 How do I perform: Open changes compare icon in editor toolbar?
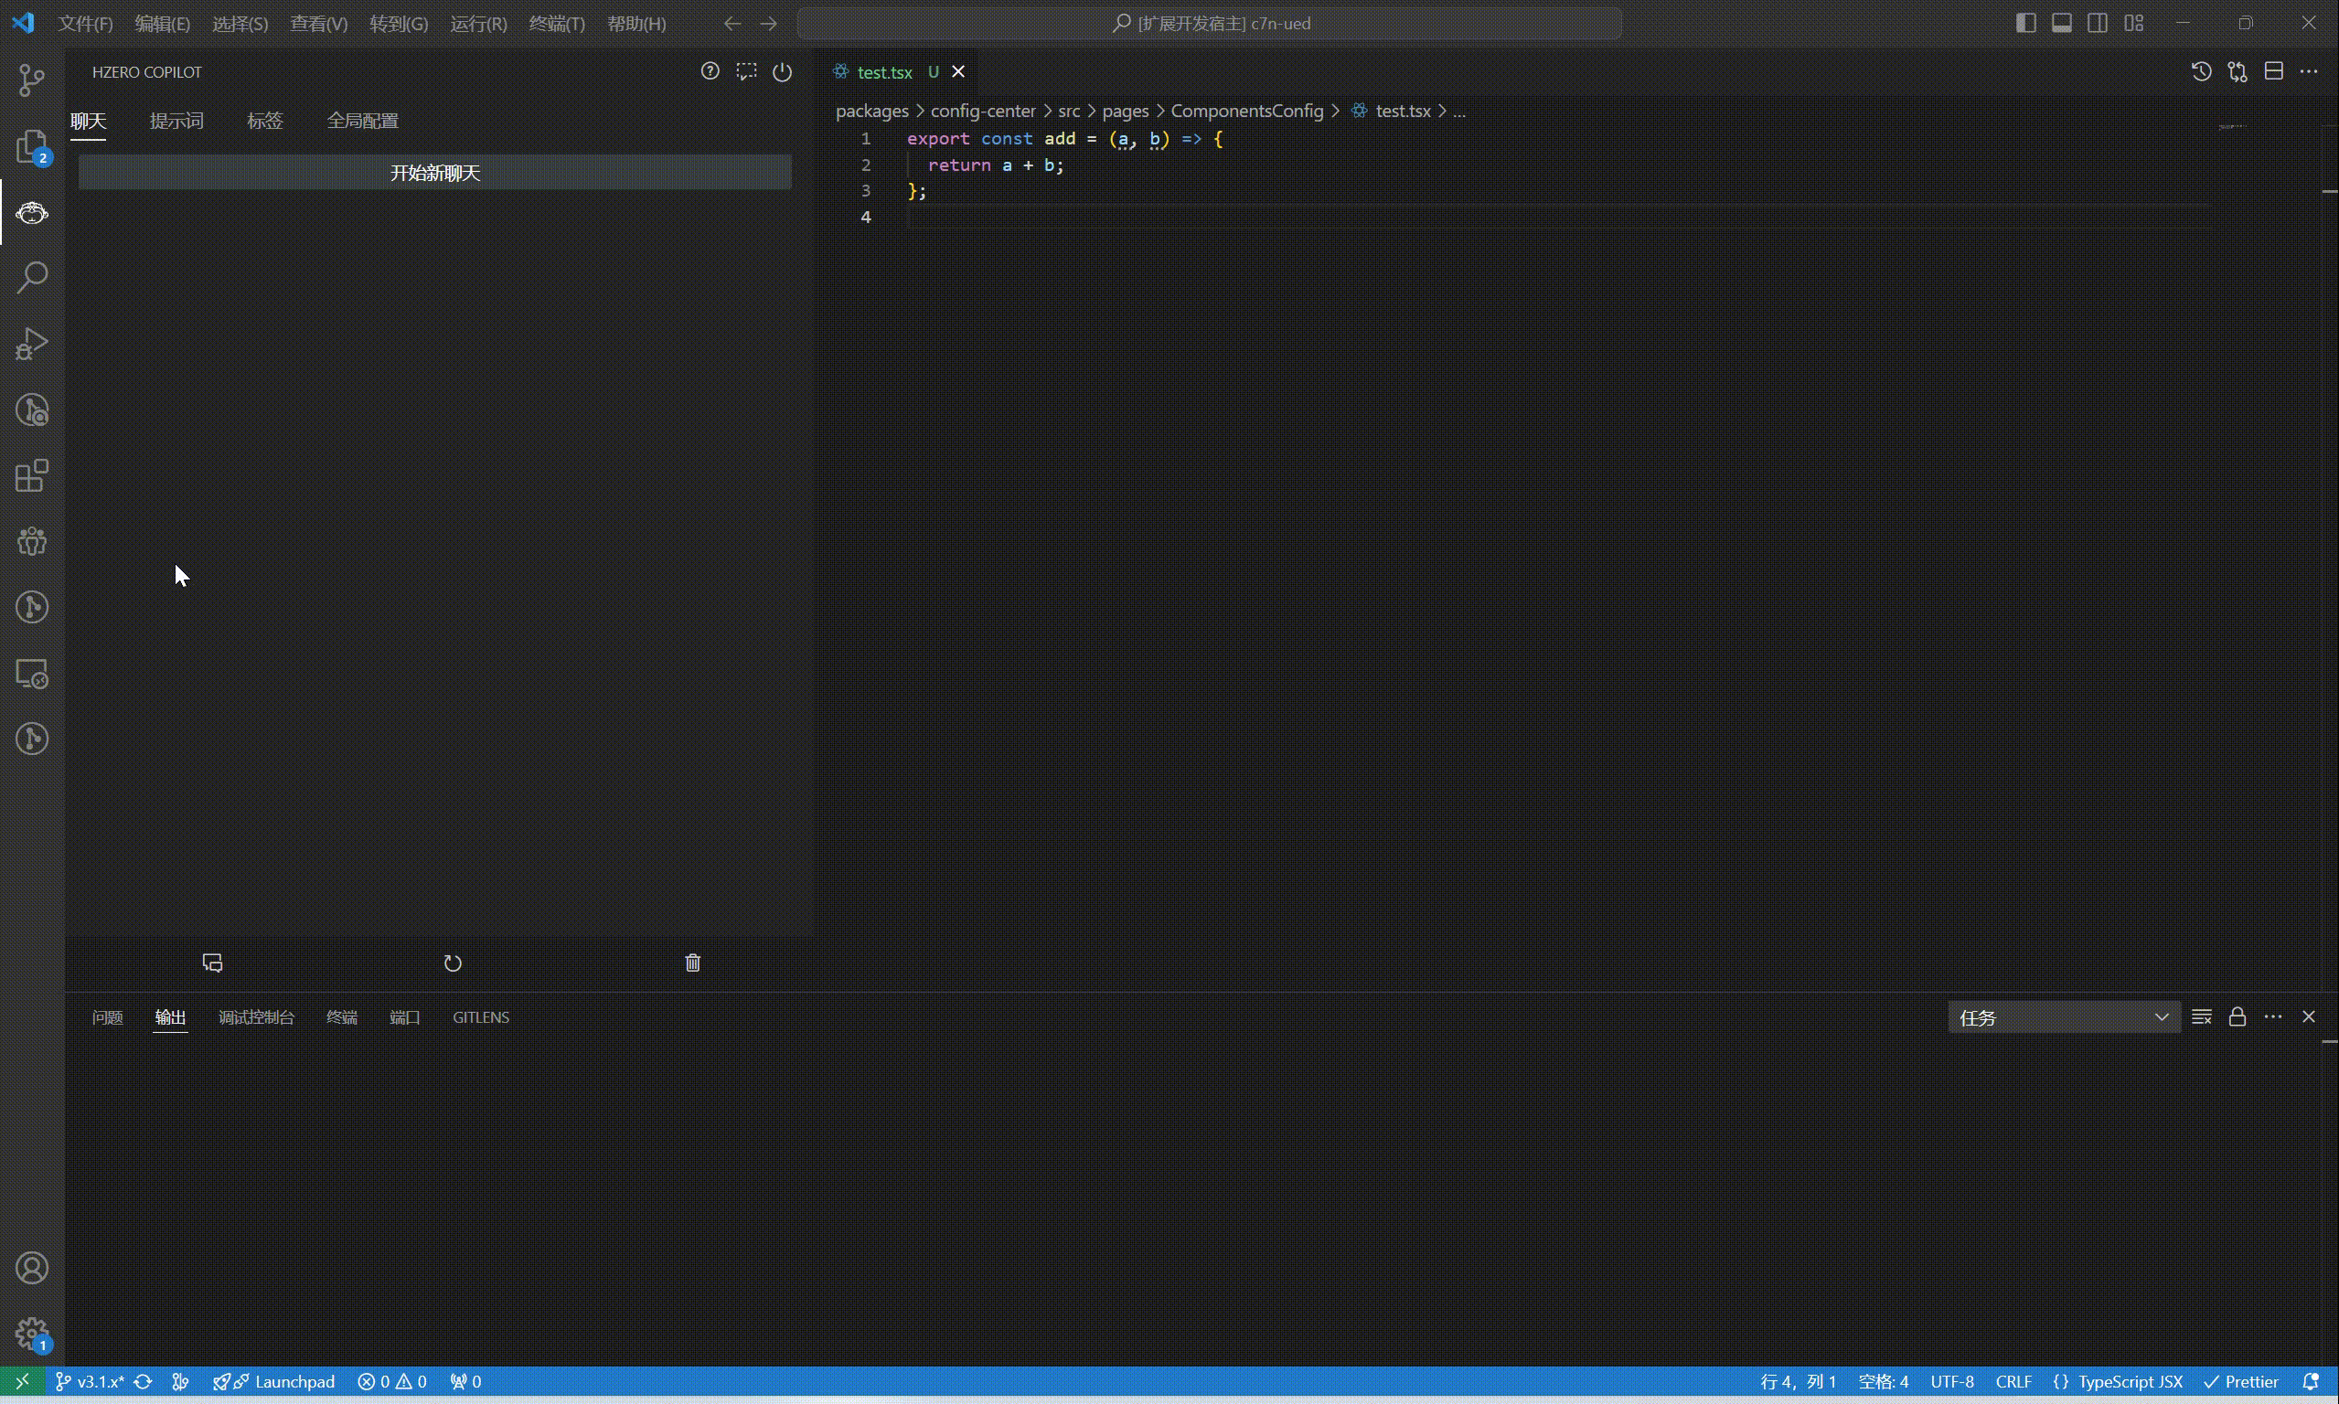pyautogui.click(x=2238, y=72)
